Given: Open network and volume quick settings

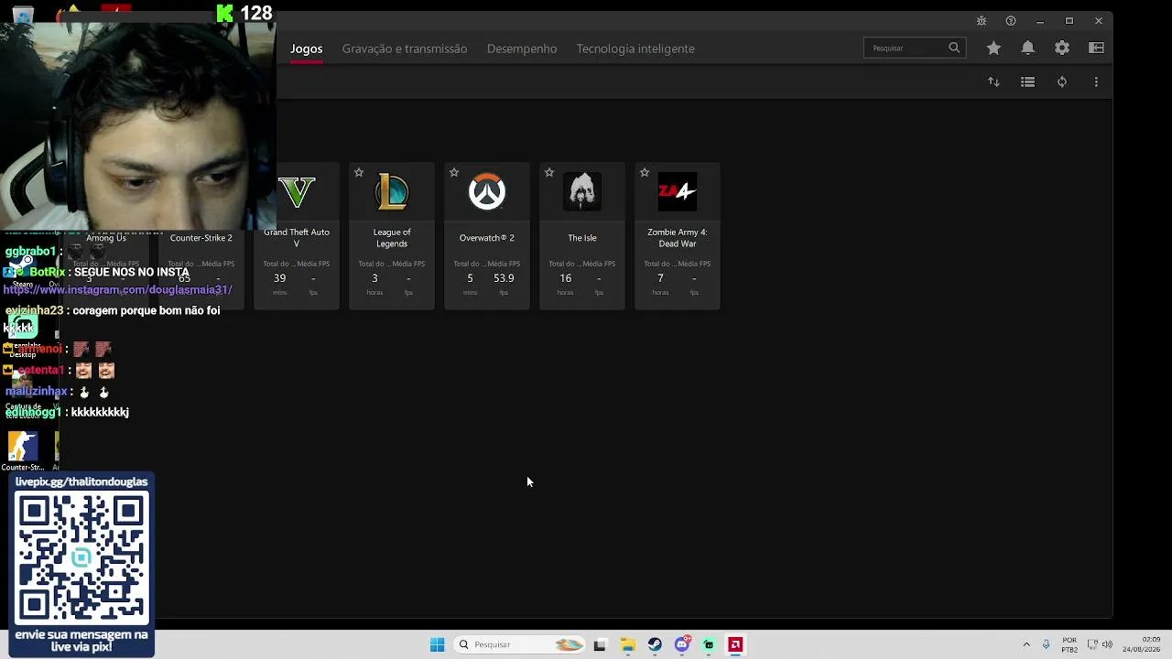Looking at the screenshot, I should (1099, 644).
